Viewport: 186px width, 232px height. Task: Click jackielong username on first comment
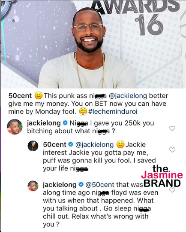click(44, 123)
